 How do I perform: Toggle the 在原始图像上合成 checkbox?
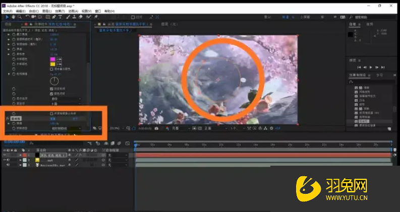[51, 113]
